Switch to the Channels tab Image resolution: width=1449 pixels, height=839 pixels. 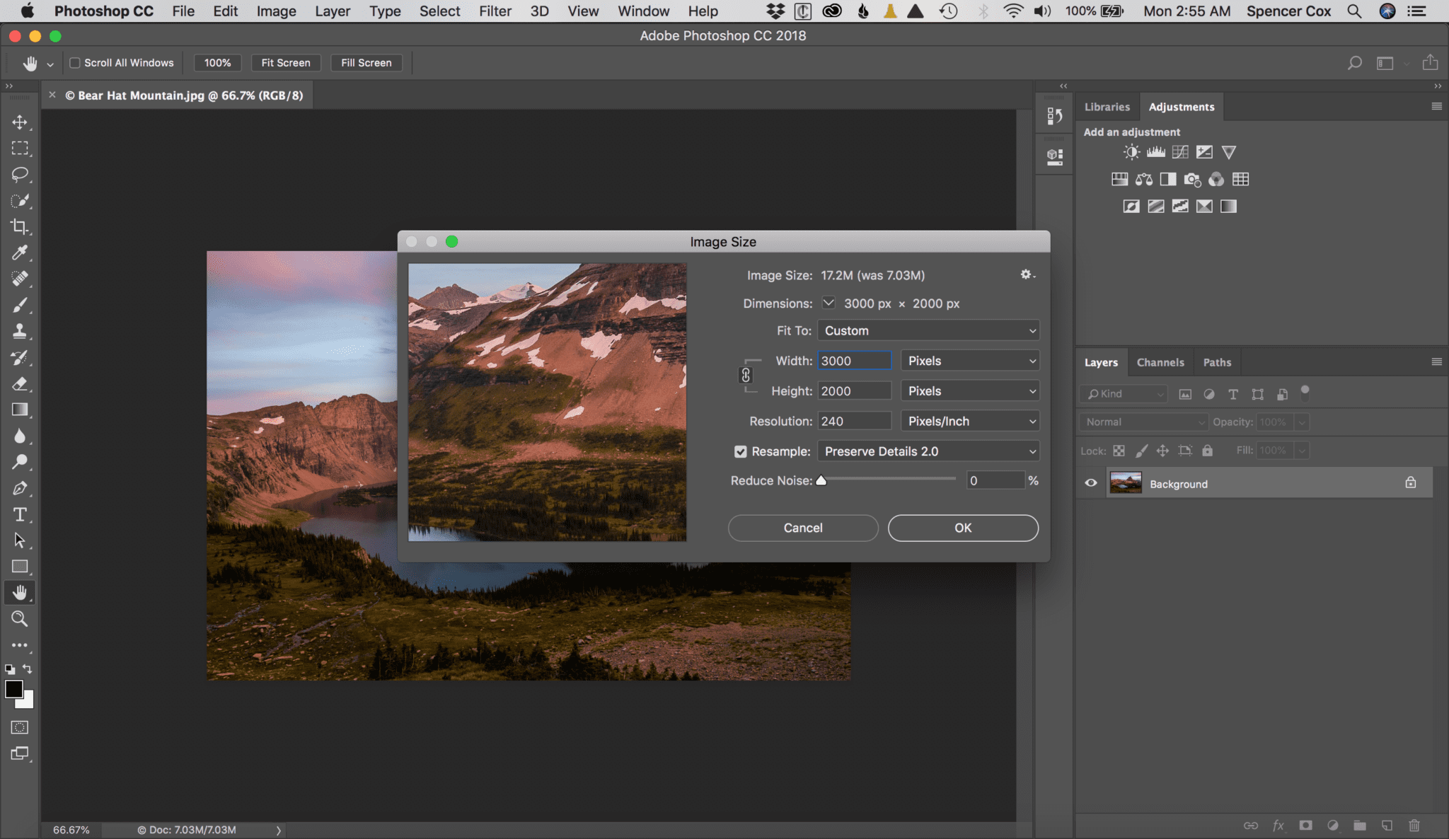1160,361
